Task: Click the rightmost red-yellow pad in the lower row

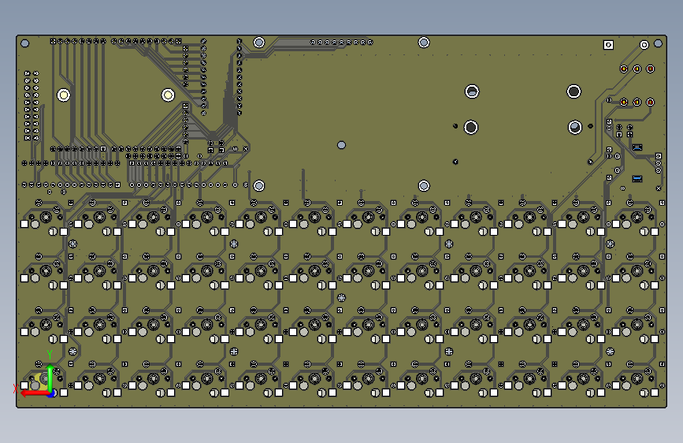Action: click(x=651, y=102)
